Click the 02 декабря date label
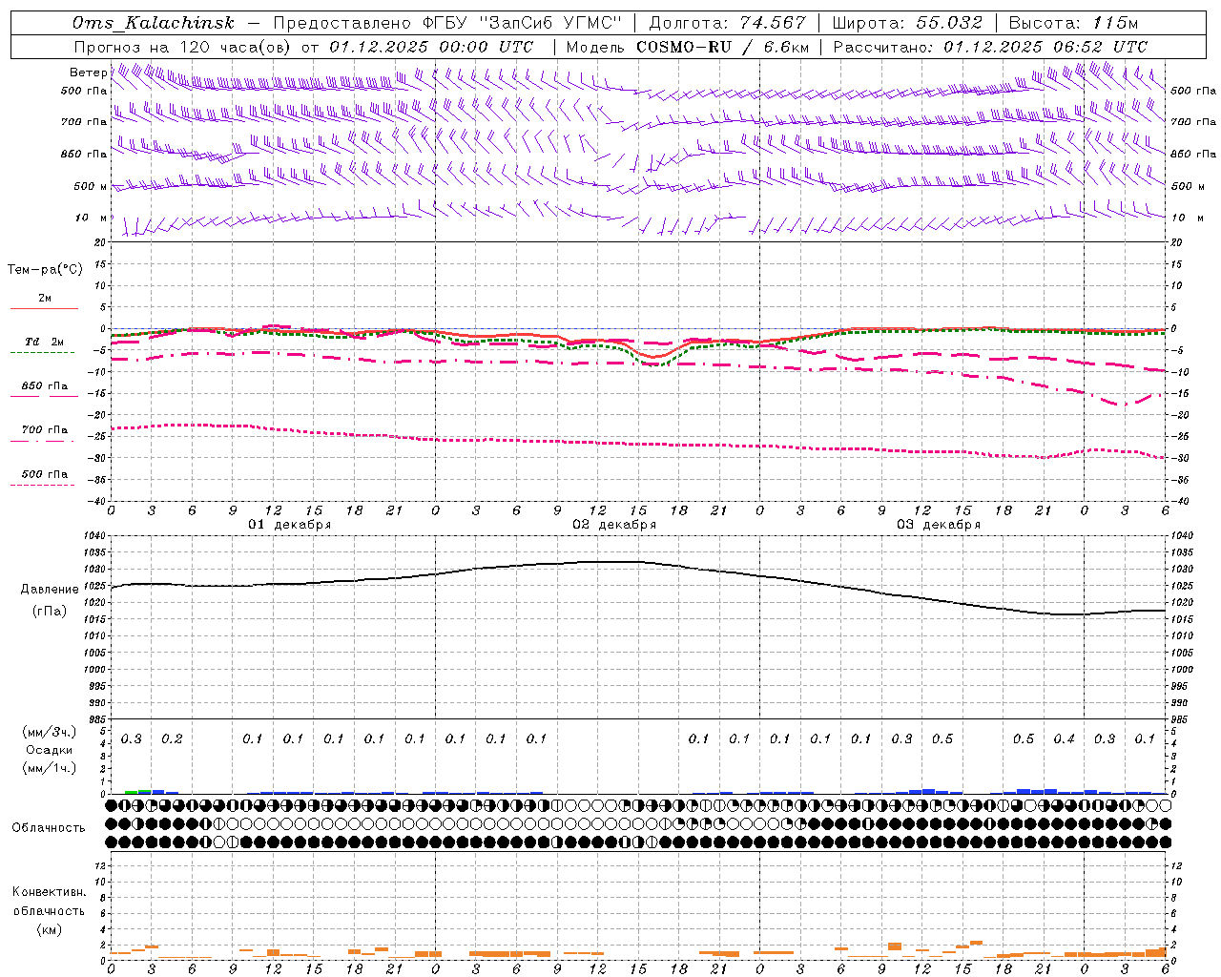The image size is (1221, 977). (614, 525)
